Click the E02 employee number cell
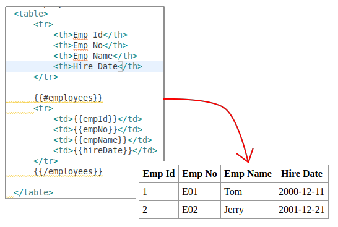 199,210
